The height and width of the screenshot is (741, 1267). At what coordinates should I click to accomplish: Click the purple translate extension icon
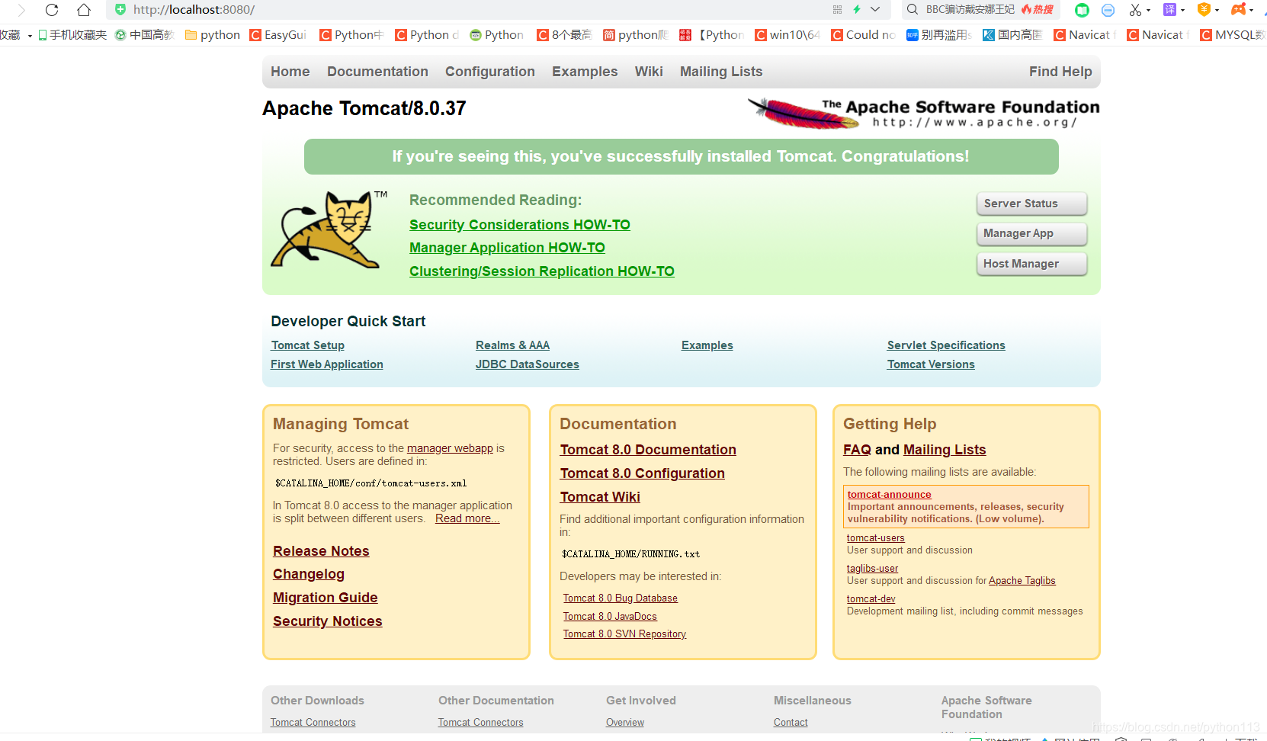point(1169,10)
